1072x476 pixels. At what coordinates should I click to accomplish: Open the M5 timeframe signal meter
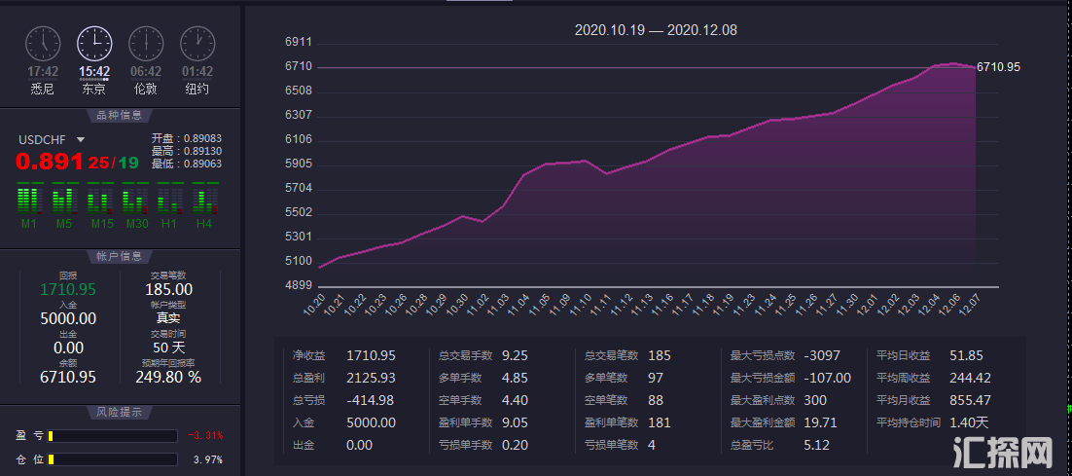64,200
